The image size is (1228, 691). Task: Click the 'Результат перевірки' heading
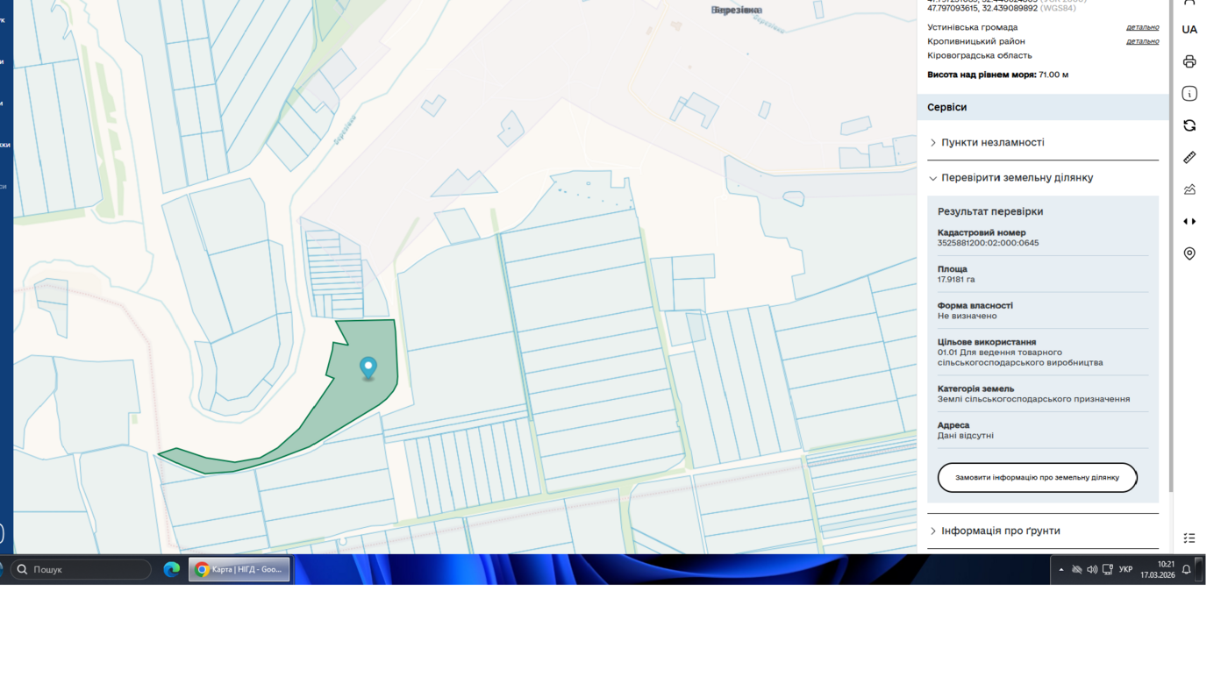990,211
